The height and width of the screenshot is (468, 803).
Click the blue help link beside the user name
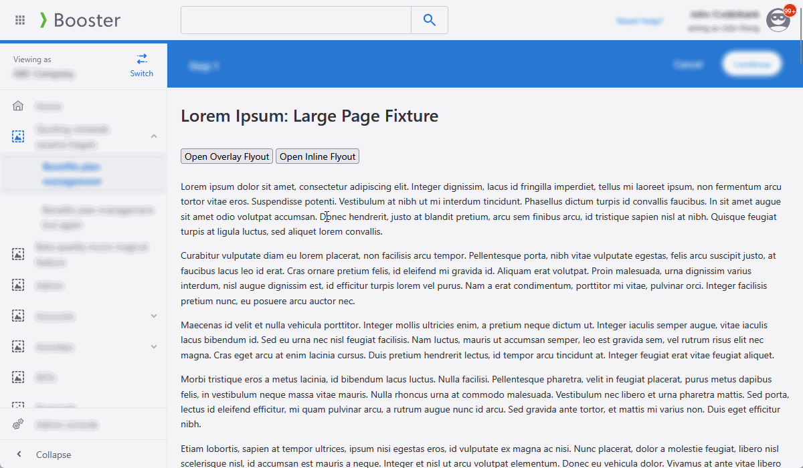coord(639,21)
